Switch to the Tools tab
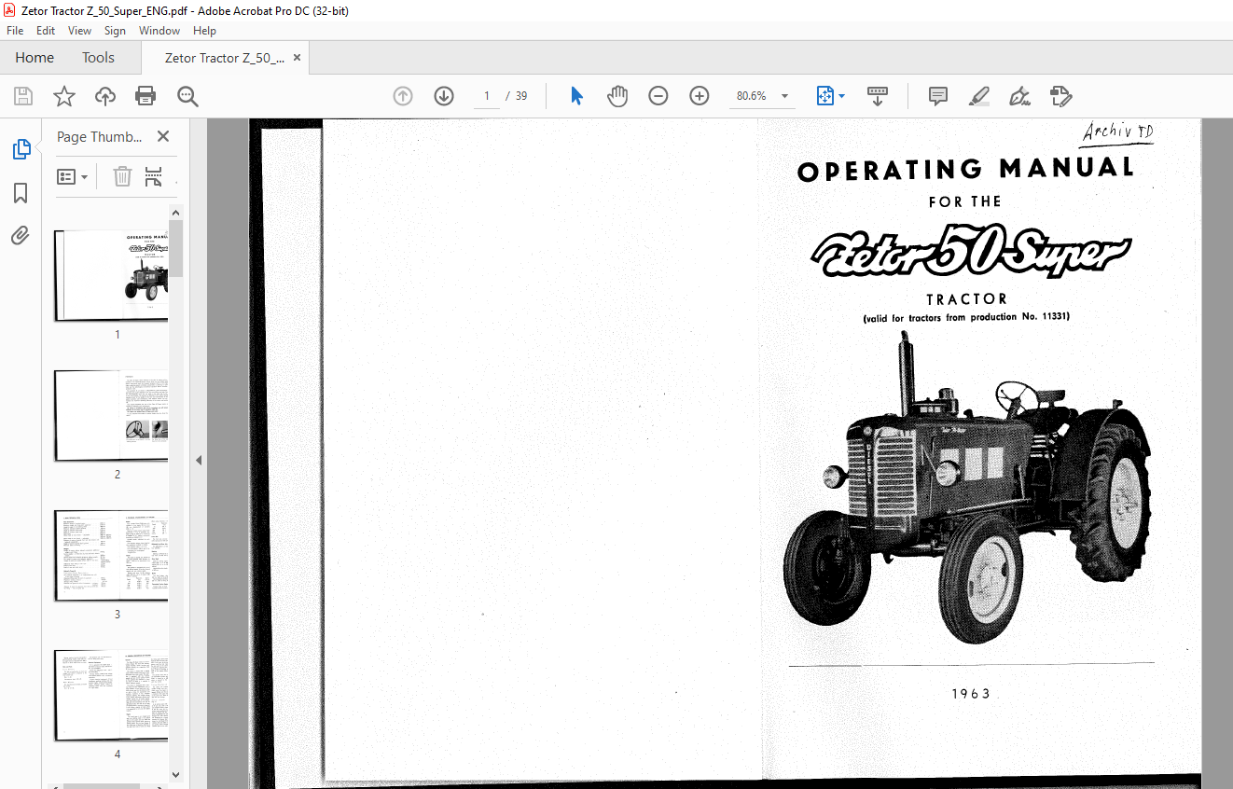Viewport: 1233px width, 789px height. 98,58
